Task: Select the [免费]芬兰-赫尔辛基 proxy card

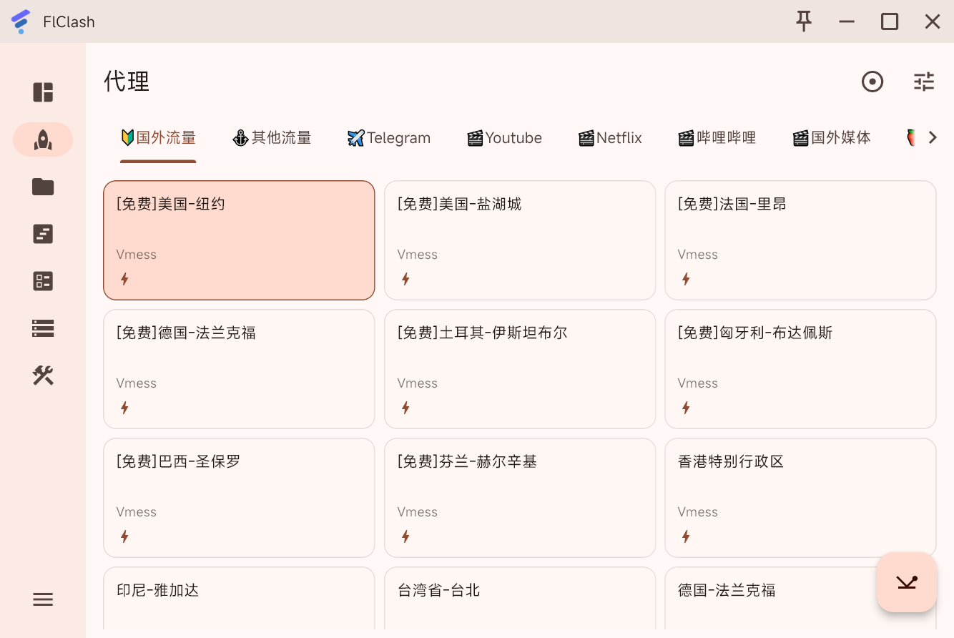Action: (x=520, y=498)
